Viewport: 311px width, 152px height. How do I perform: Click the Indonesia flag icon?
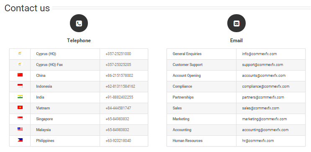tap(20, 86)
